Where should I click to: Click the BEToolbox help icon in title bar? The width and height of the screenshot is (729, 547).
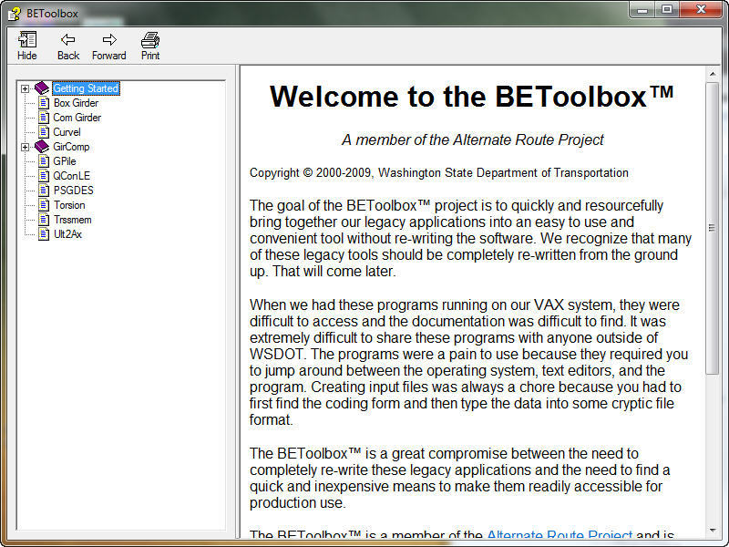pyautogui.click(x=15, y=14)
